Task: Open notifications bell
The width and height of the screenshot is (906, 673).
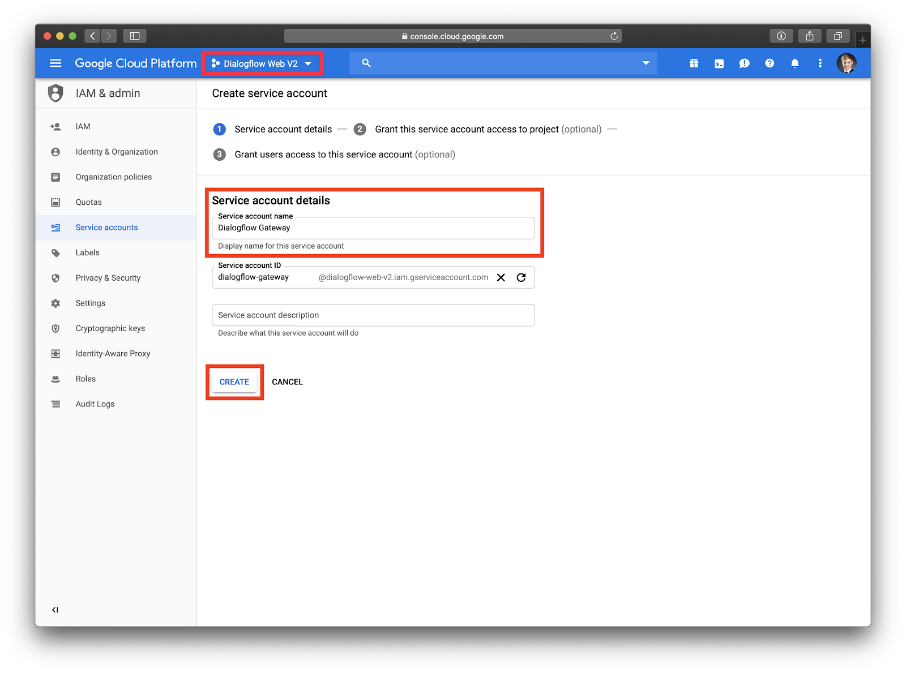Action: click(795, 63)
